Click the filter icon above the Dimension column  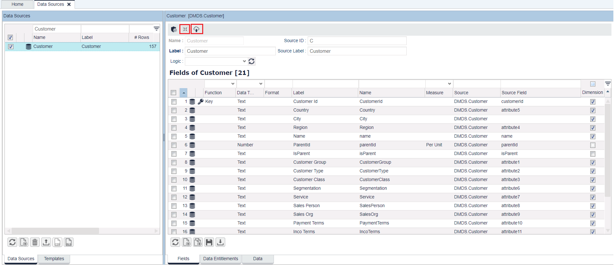click(608, 84)
